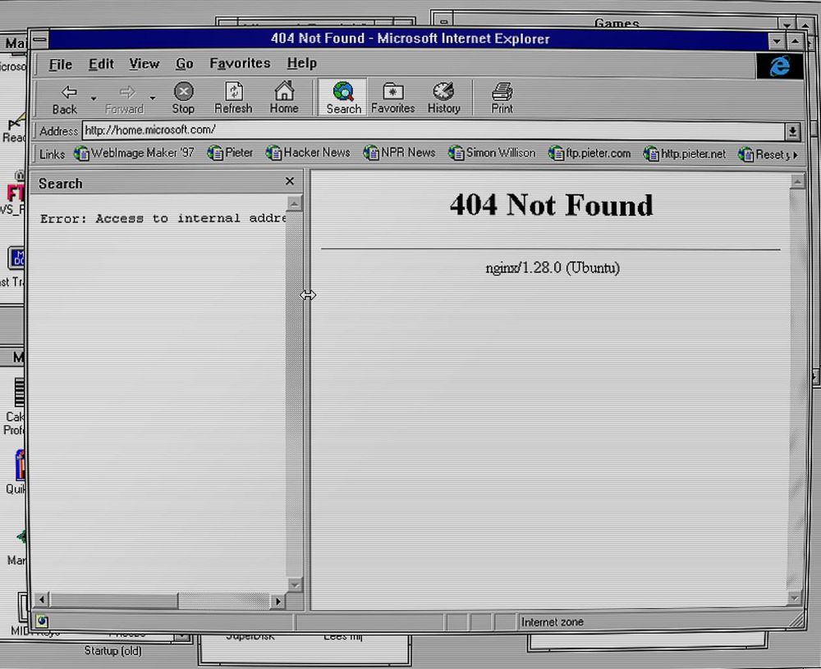Expand the Back history dropdown arrow
The height and width of the screenshot is (669, 821).
94,98
